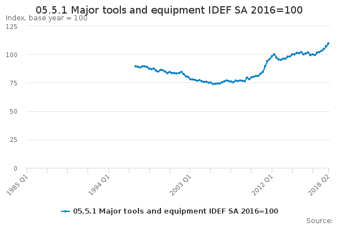This screenshot has width=339, height=226.
Task: Click the 125 y-axis label
Action: (11, 27)
